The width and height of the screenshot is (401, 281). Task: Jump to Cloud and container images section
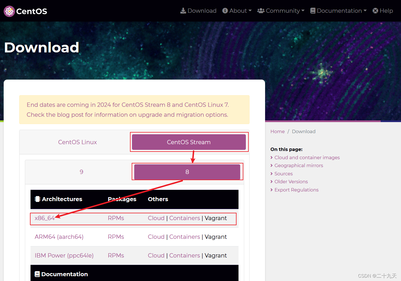307,157
